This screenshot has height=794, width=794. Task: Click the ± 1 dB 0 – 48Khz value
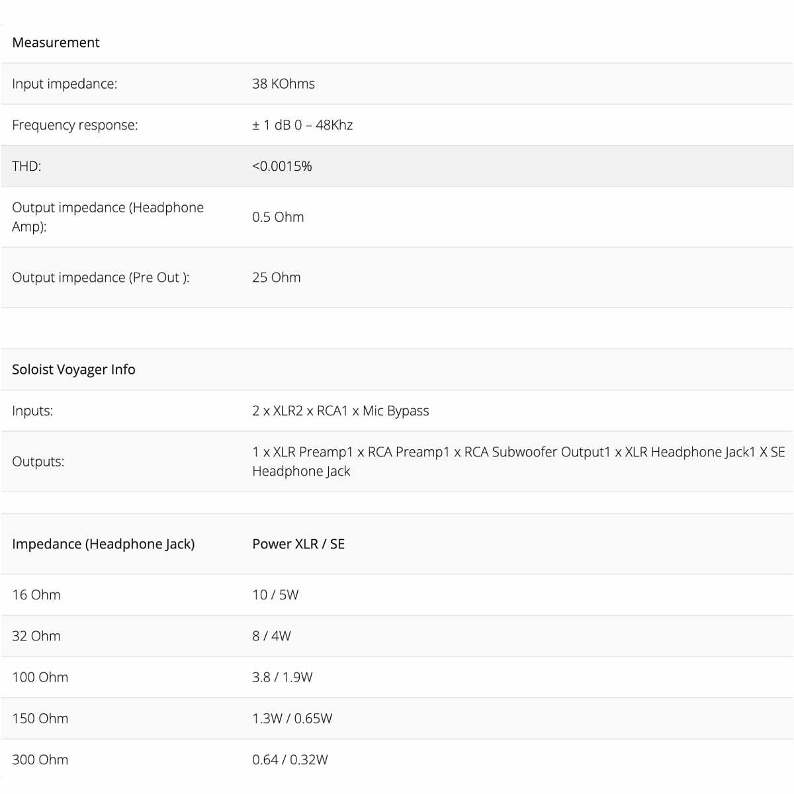302,125
